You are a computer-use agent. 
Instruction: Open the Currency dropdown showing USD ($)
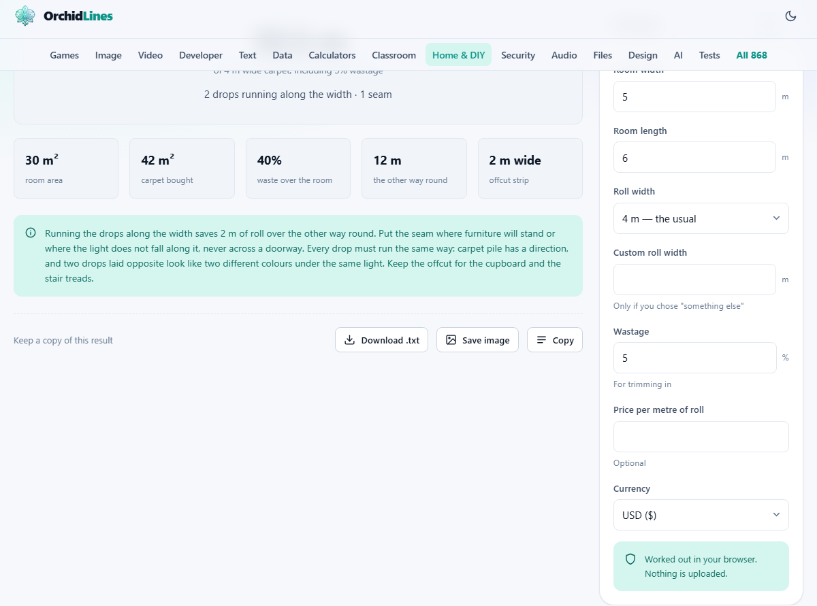coord(701,515)
